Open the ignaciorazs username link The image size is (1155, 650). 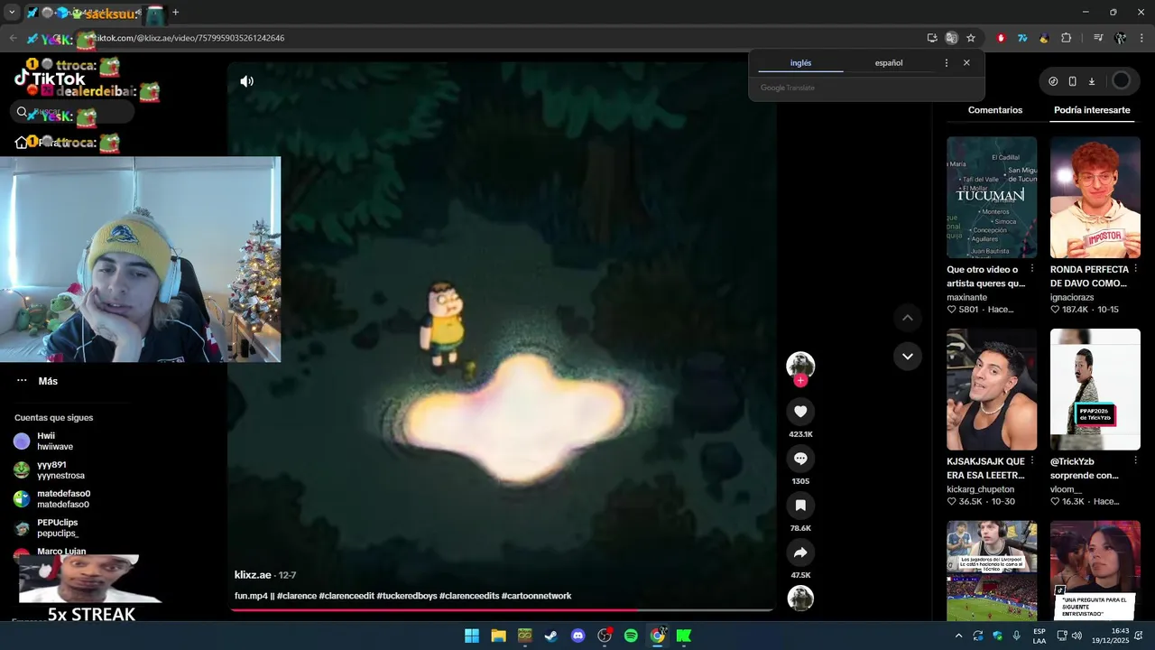click(x=1072, y=297)
